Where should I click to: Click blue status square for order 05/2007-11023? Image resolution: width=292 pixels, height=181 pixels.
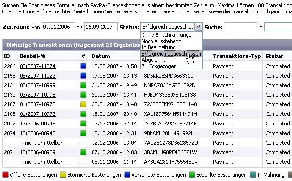pyautogui.click(x=83, y=76)
